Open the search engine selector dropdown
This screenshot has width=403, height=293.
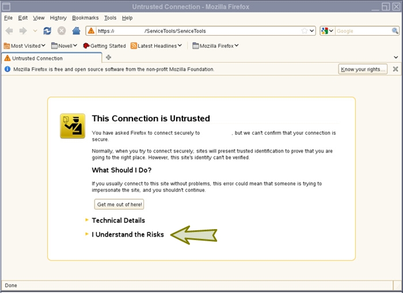(x=328, y=31)
